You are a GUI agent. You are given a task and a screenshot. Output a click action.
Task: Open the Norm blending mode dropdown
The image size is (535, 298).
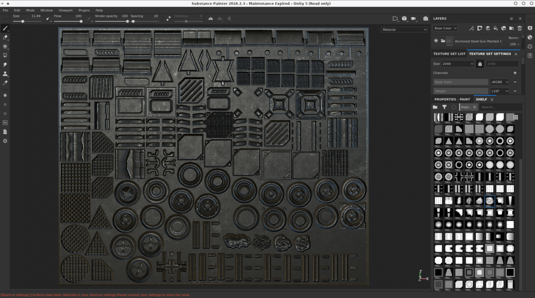tap(514, 38)
